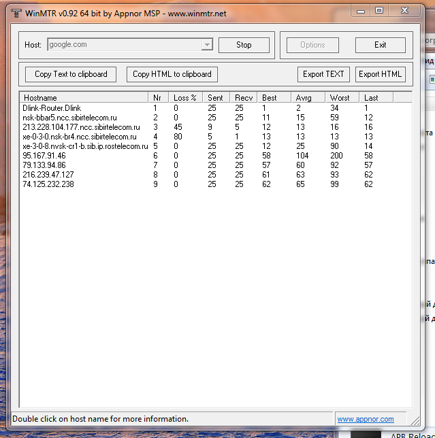This screenshot has height=438, width=435.
Task: Select the 95.167.91.46 hop row
Action: [x=44, y=156]
